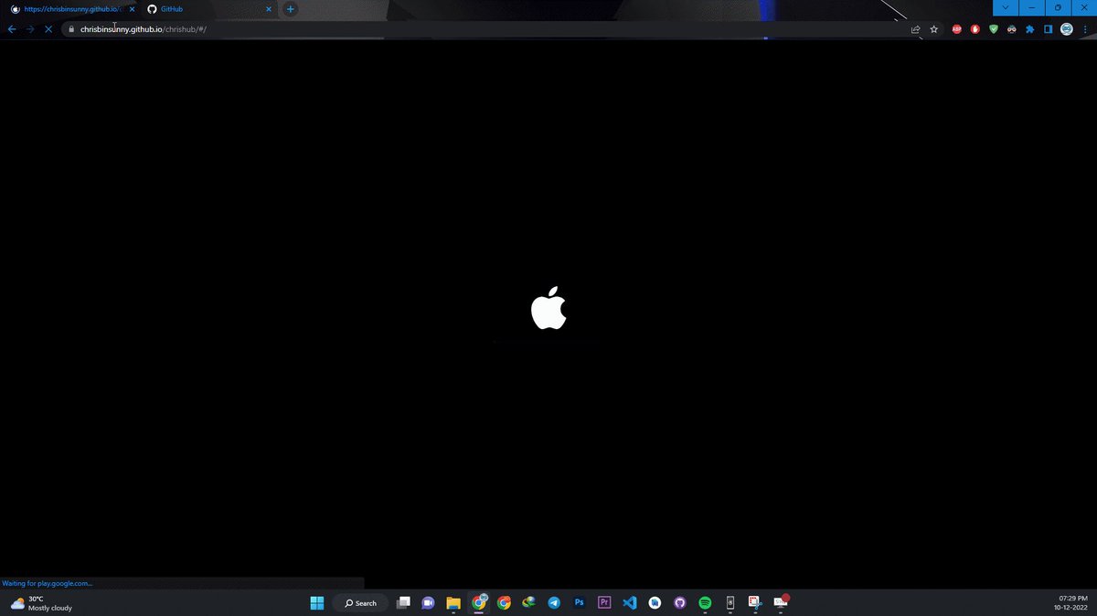Open the weather widget showing 30°C

[41, 603]
